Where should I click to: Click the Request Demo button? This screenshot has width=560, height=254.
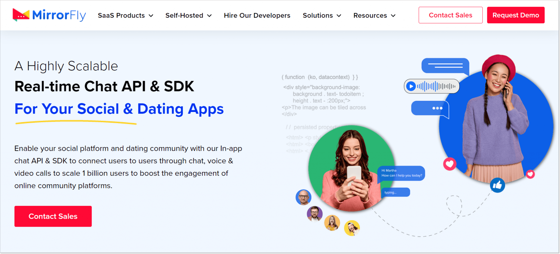516,15
